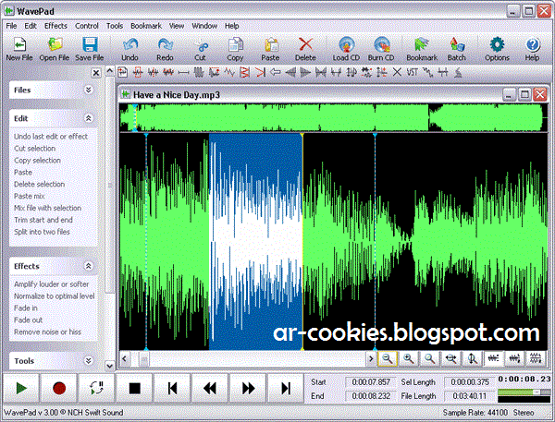Click the waveform scrollbar right arrow

coord(371,358)
